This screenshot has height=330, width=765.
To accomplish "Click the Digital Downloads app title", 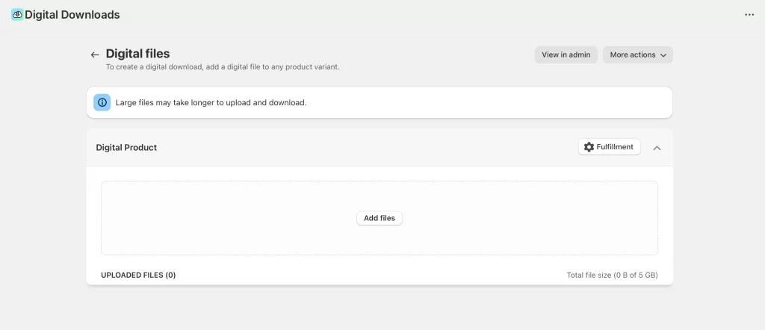I will click(72, 14).
